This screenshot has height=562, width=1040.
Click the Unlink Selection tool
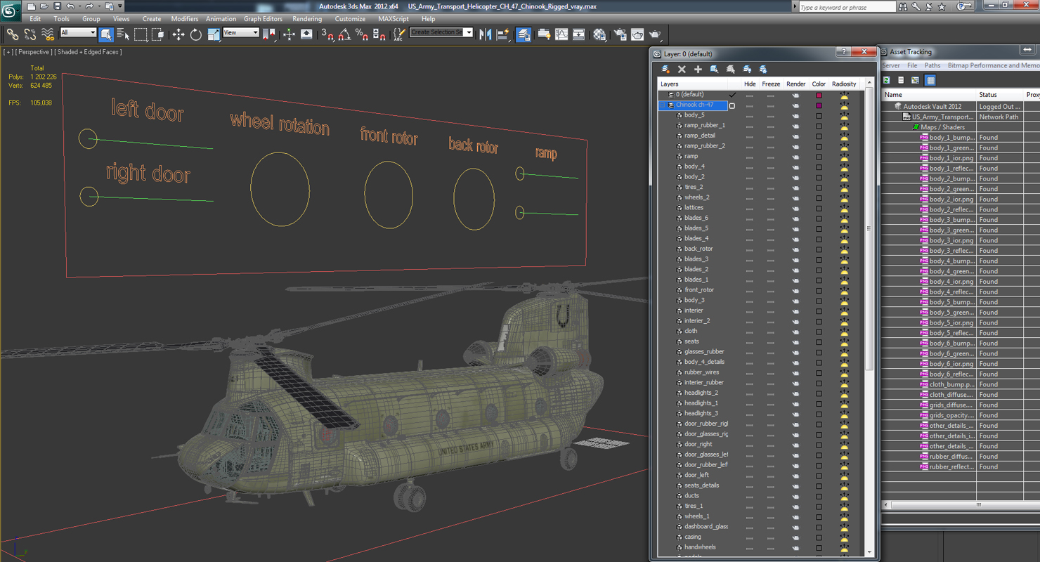pos(30,34)
